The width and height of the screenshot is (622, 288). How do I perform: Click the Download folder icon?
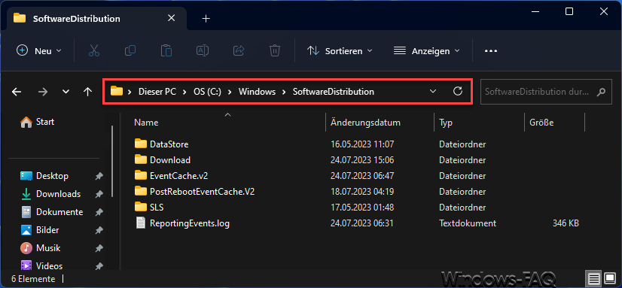point(140,159)
